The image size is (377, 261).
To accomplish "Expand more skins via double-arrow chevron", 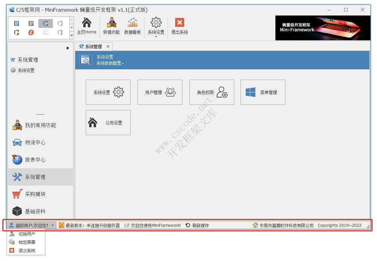I will 72,36.
